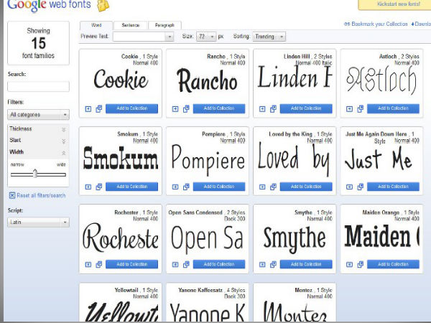
Task: Click Reset all filters/search link
Action: (x=40, y=195)
